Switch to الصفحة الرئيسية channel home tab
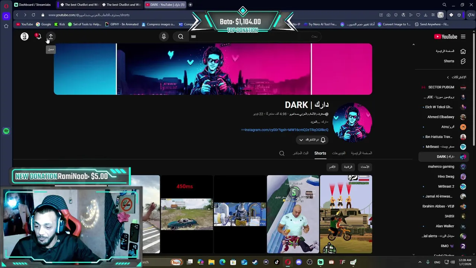This screenshot has width=476, height=268. tap(361, 153)
